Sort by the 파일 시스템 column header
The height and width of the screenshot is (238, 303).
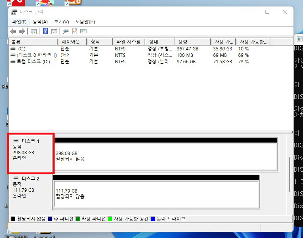129,42
